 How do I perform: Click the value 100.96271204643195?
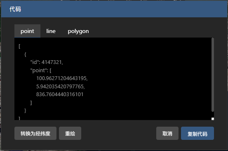(62, 78)
